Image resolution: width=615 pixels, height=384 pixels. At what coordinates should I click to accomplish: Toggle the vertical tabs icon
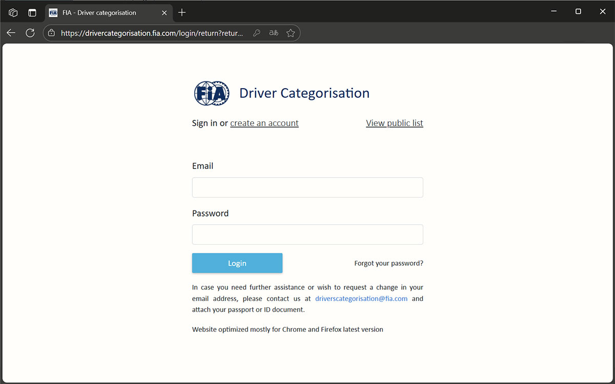[x=32, y=13]
